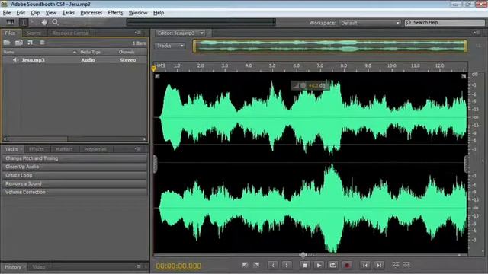Expand Clean Up Audio task

75,167
